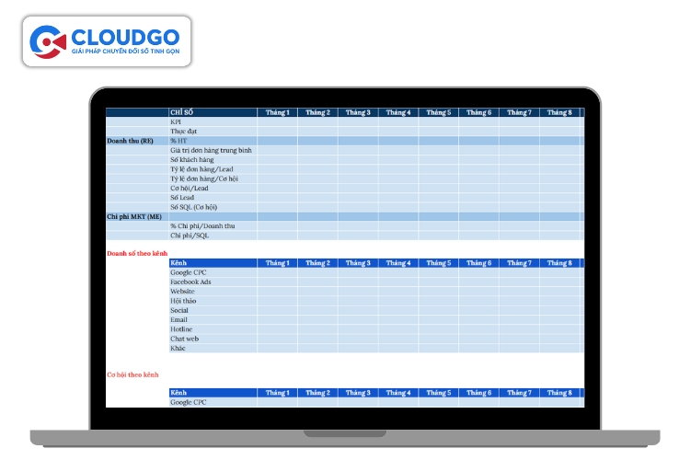Click "Tháng 5" header in the CHỈ SỐ table
Screen dimensions: 690x460
tap(438, 112)
